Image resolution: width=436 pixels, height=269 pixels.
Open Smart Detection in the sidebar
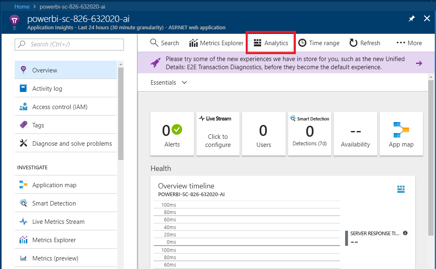coord(66,203)
